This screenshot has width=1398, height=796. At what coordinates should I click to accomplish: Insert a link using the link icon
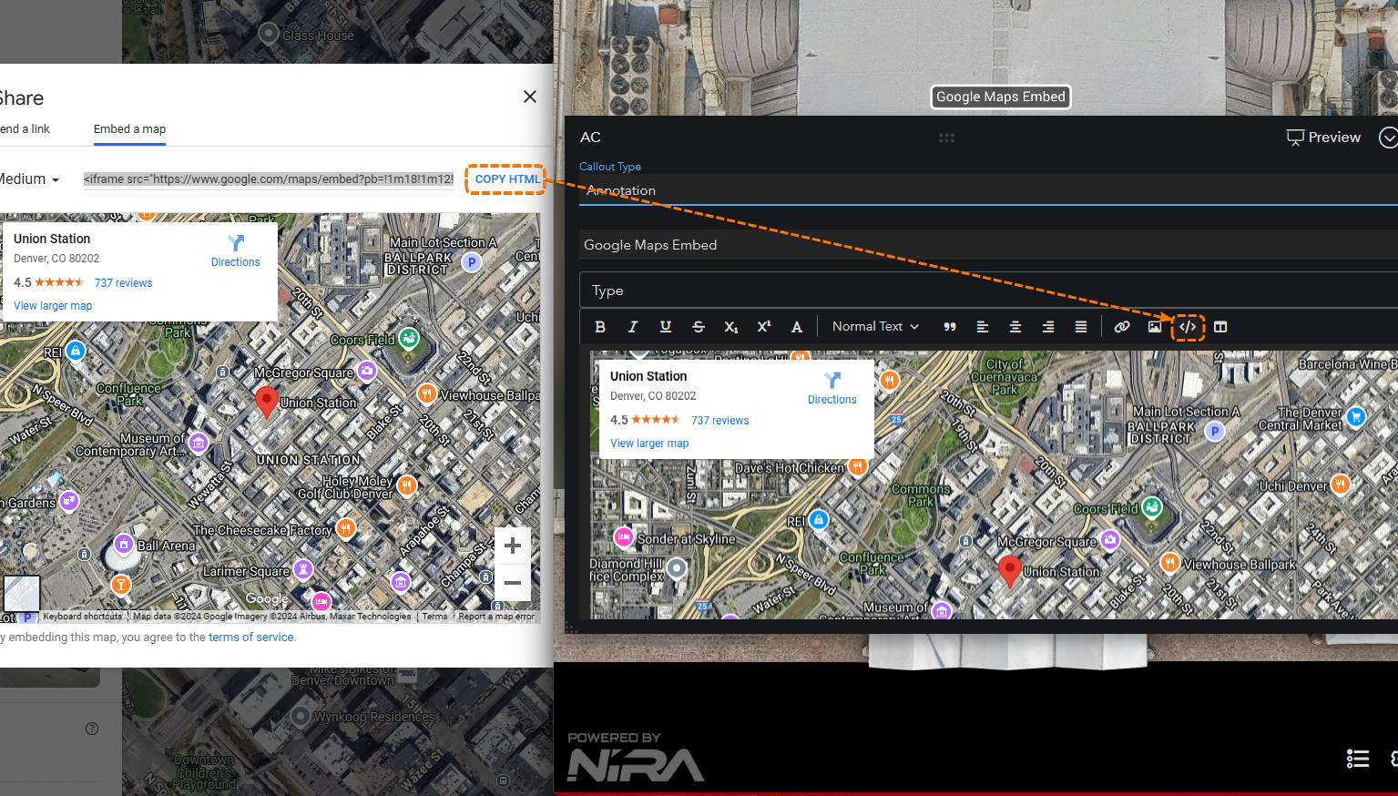[x=1122, y=327]
